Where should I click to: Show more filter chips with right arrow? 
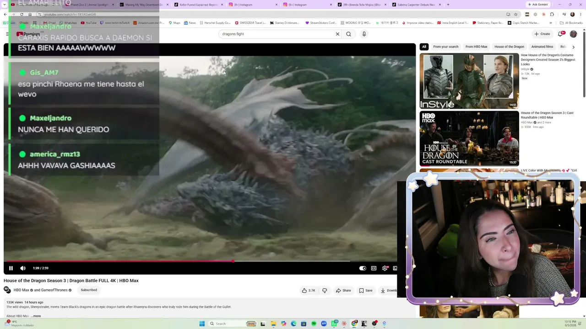pyautogui.click(x=573, y=47)
